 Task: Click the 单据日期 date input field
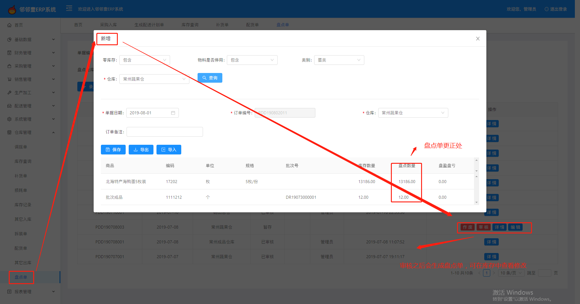pos(153,113)
